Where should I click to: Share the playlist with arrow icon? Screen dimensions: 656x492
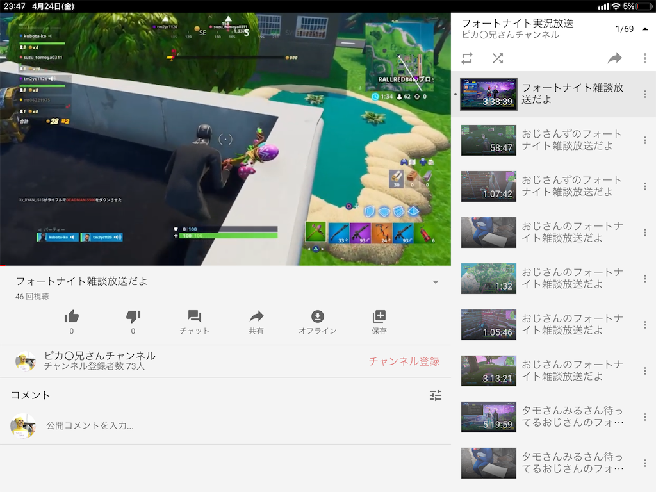[x=614, y=58]
